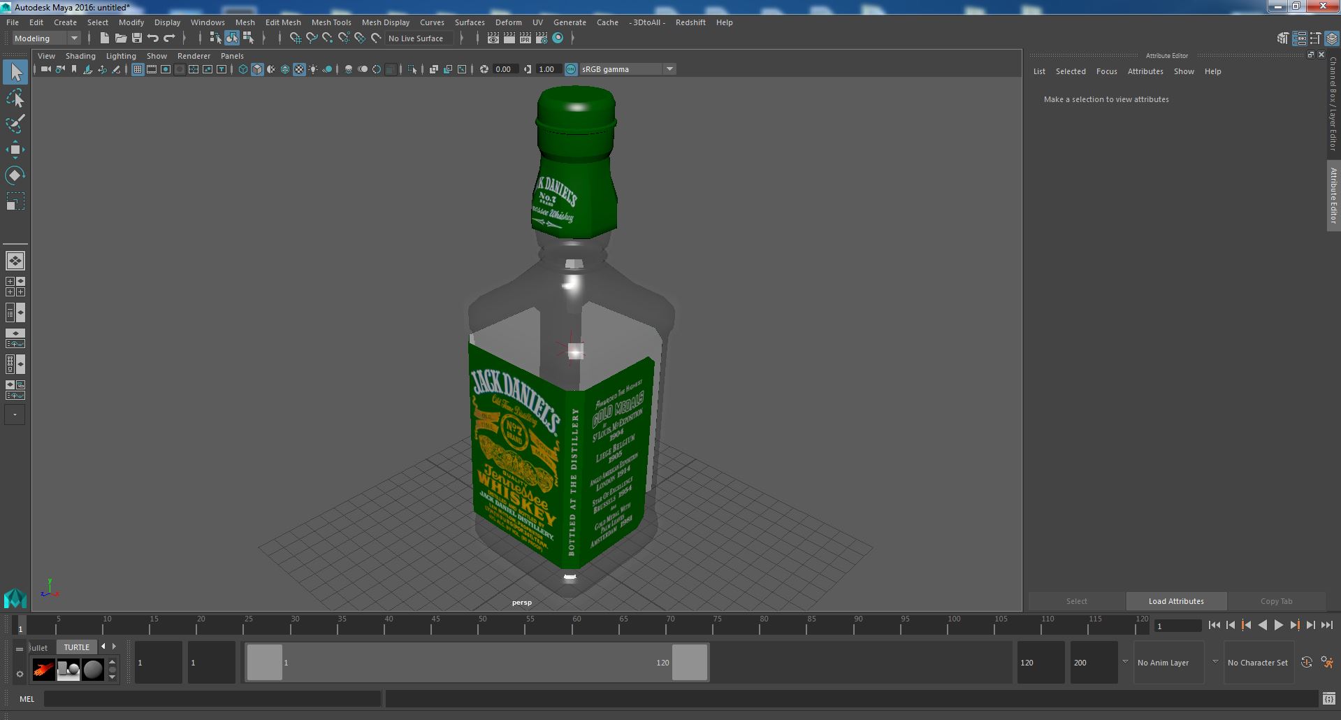Toggle the viewport grid display
Viewport: 1341px width, 720px height.
(x=138, y=69)
